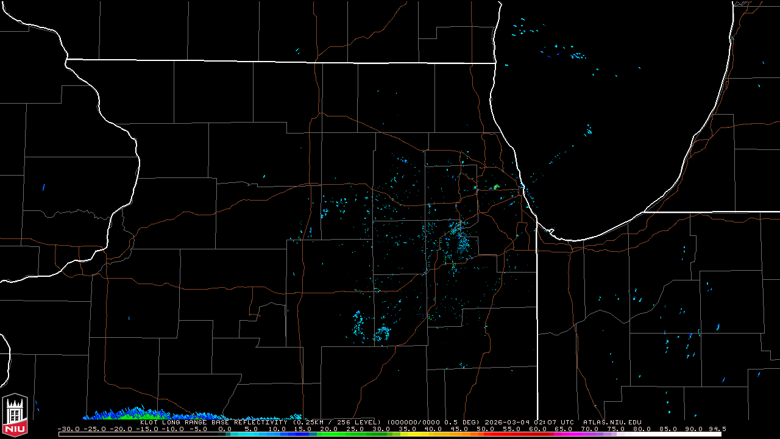Click the yellow segment of the reflectivity color bar

click(x=420, y=434)
